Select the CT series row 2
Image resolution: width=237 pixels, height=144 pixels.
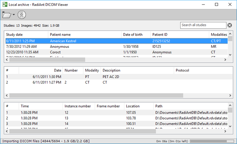click(x=119, y=82)
